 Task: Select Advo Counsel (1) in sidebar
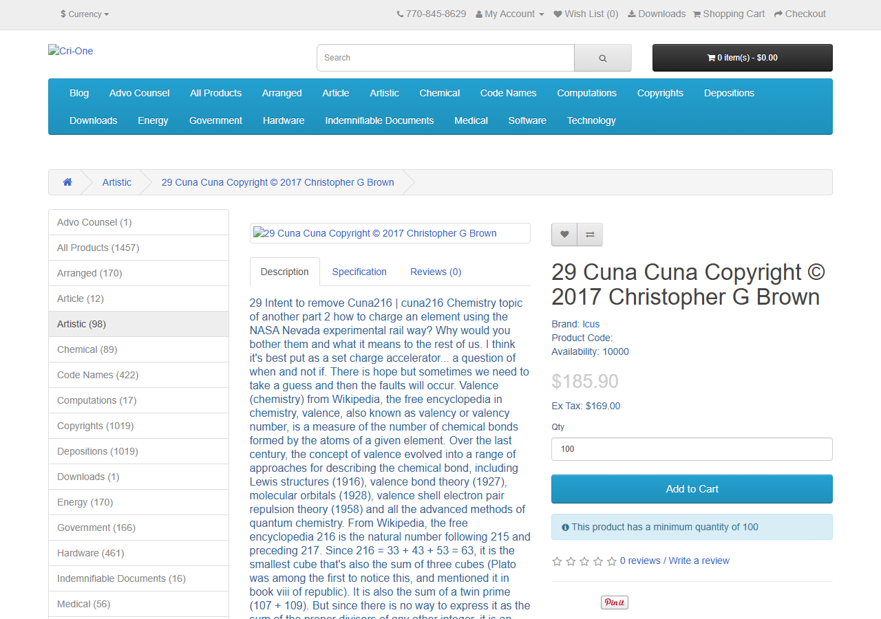(138, 222)
